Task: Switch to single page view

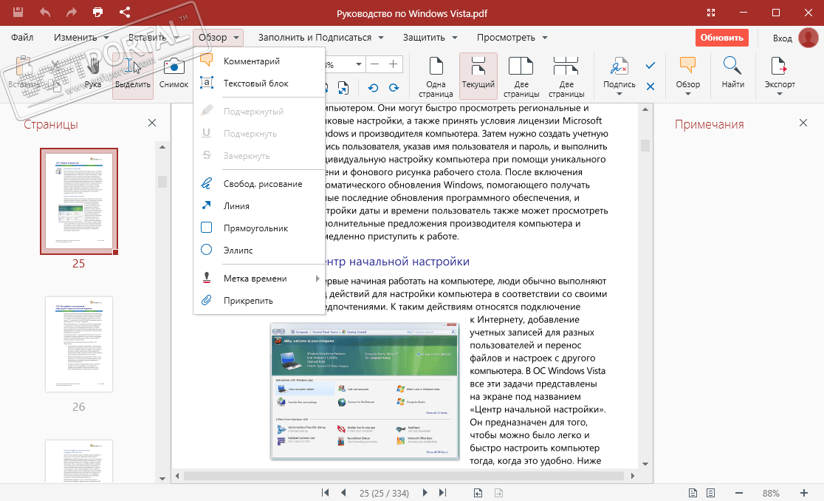Action: (436, 75)
